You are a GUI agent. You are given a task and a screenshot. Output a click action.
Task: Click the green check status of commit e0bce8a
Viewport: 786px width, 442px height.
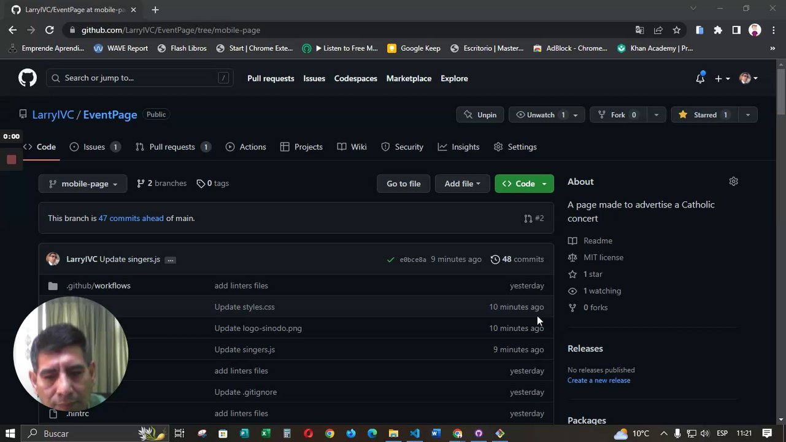pos(390,260)
